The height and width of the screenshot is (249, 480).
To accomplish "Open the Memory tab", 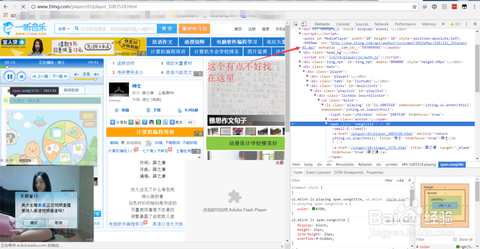I will [x=429, y=24].
